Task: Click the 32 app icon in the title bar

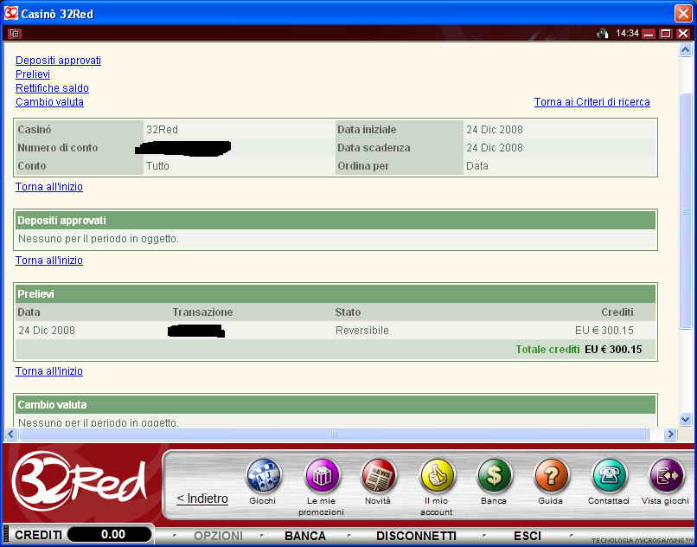Action: pos(11,13)
